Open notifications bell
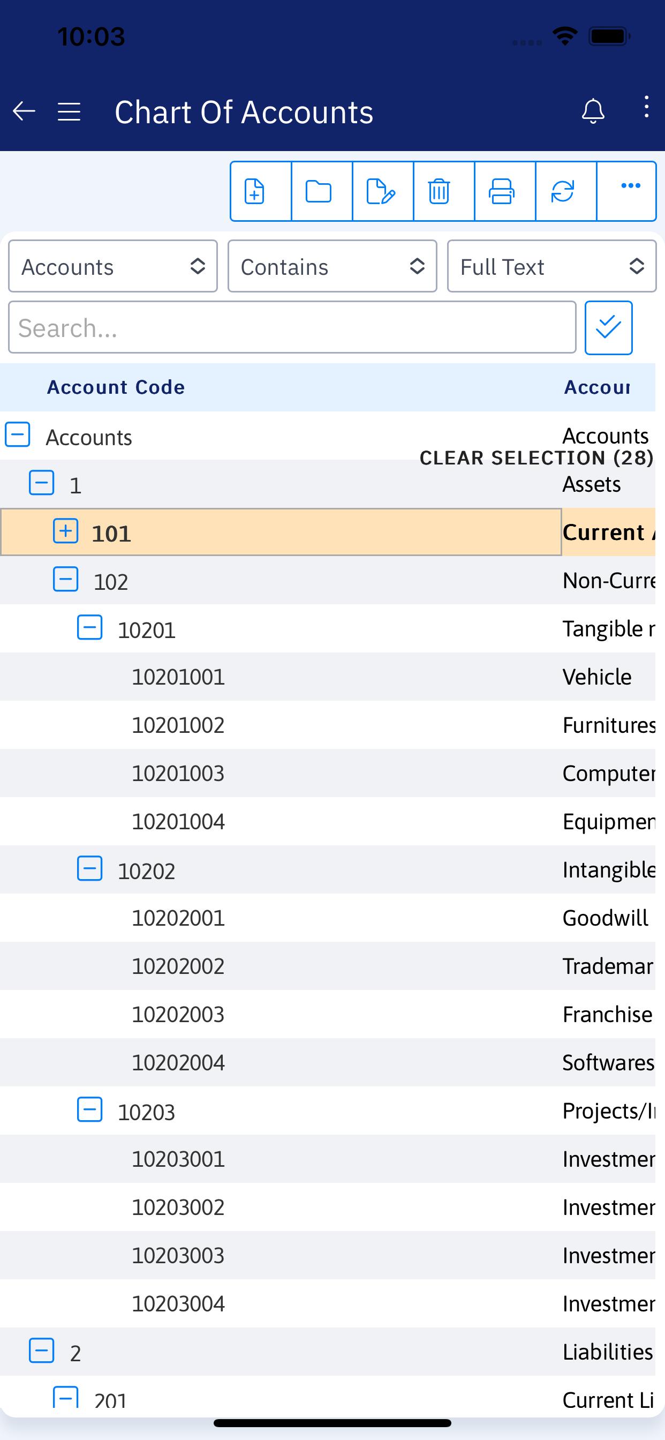 tap(593, 111)
